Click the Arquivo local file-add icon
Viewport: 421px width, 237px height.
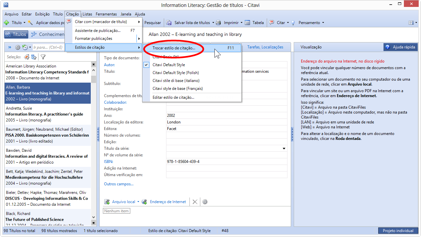click(107, 202)
